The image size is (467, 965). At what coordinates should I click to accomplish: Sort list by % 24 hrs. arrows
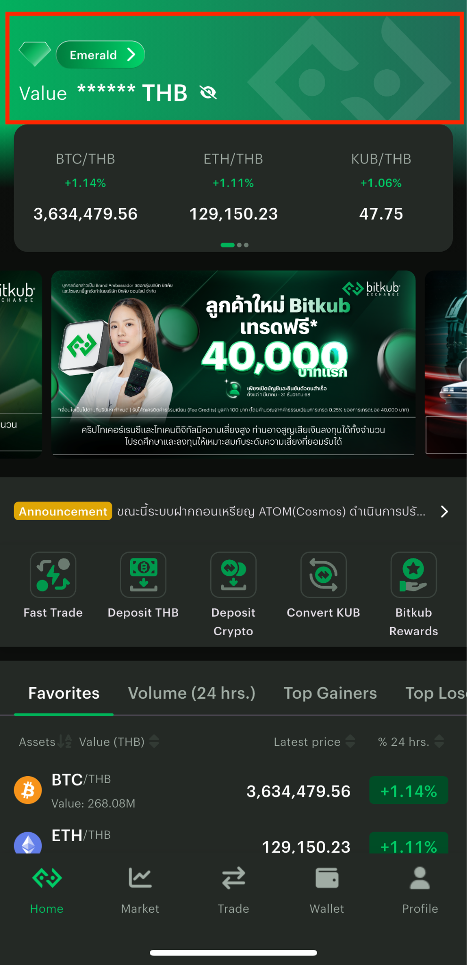439,742
